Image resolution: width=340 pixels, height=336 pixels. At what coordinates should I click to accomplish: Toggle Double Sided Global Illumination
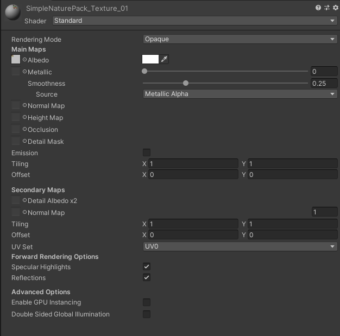pyautogui.click(x=147, y=314)
